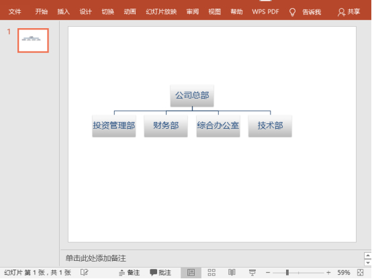Click the spell check status icon
Screen dimensions: 372x279
[x=84, y=272]
